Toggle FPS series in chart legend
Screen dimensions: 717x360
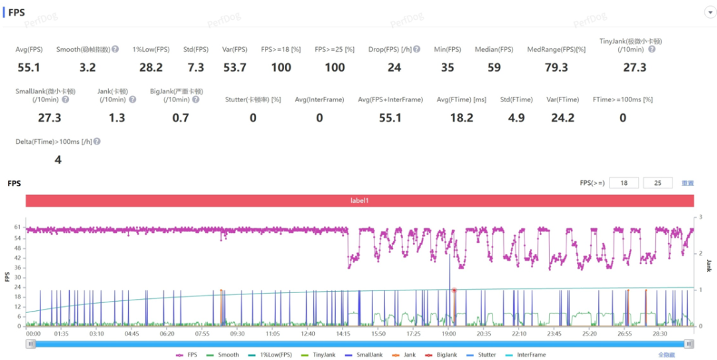click(x=186, y=355)
